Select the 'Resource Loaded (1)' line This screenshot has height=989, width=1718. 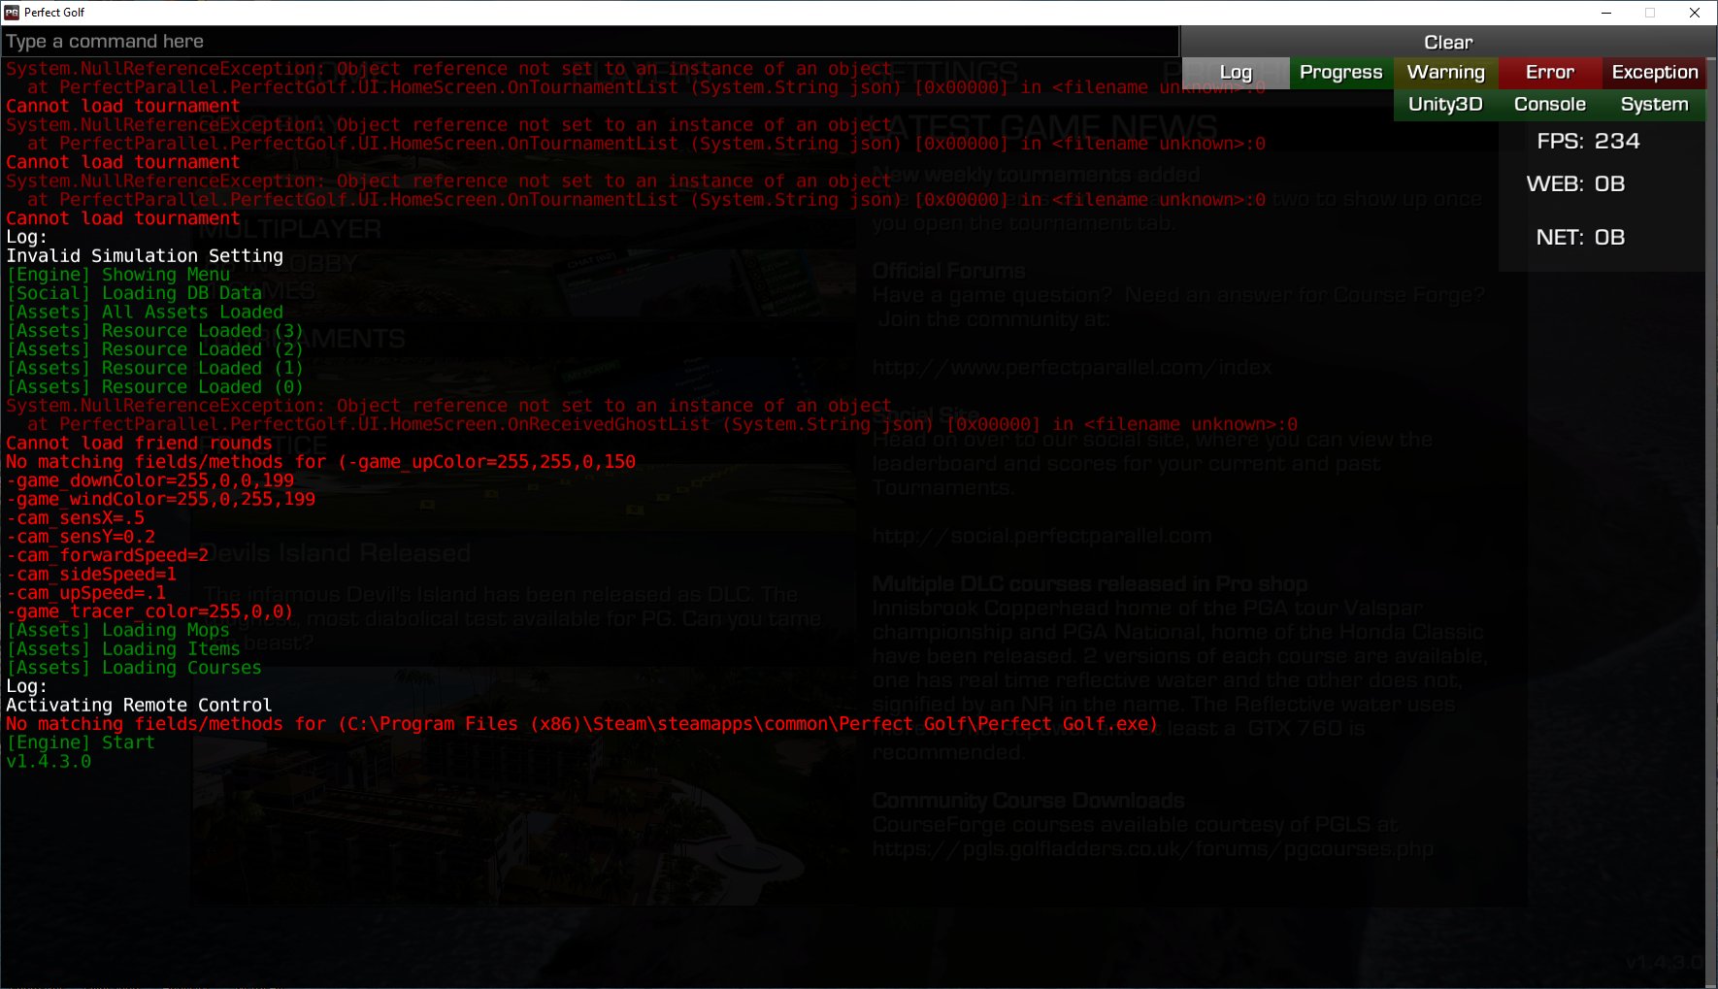pyautogui.click(x=155, y=368)
